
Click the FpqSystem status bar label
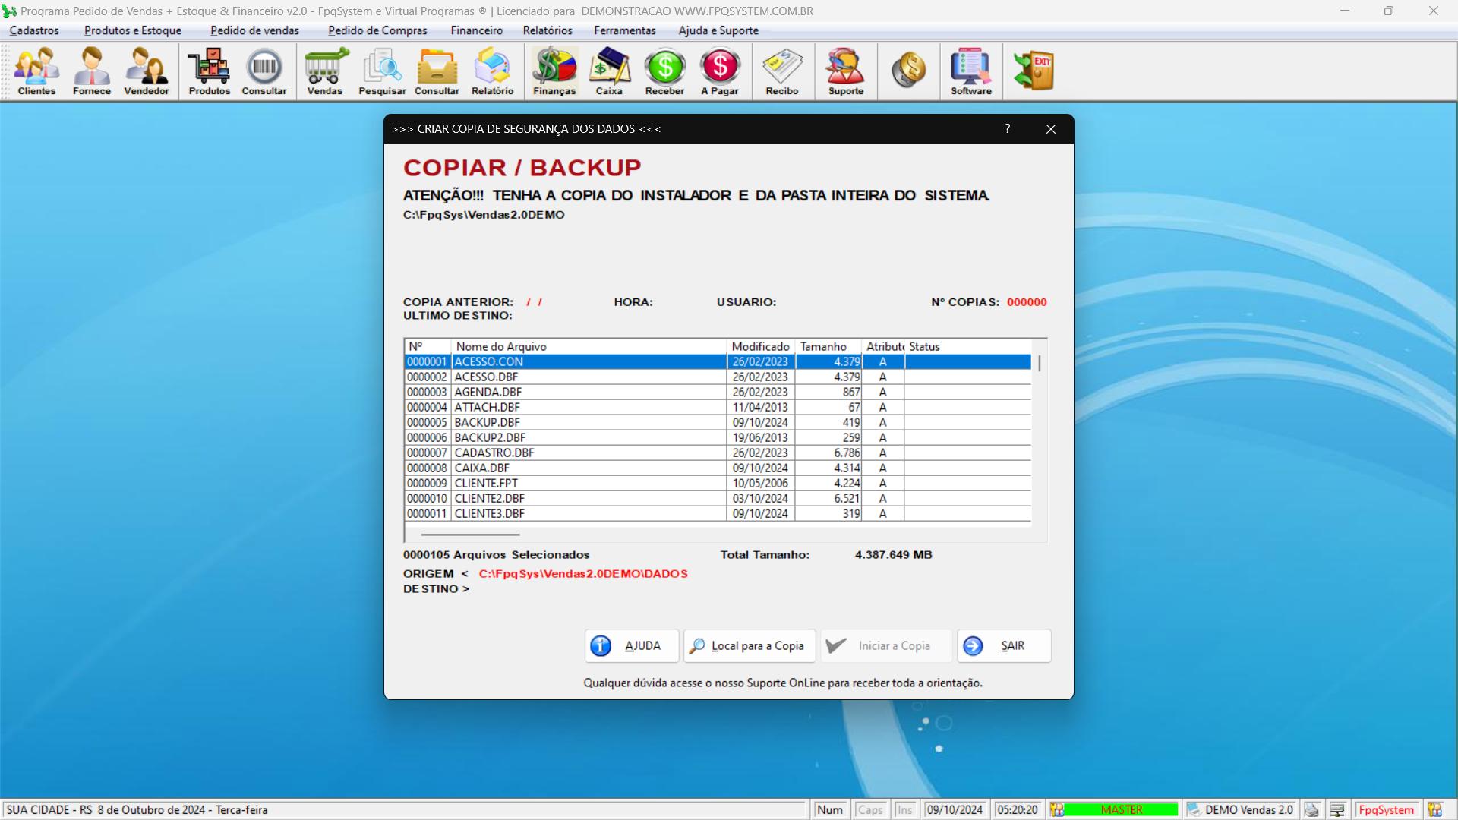coord(1387,810)
